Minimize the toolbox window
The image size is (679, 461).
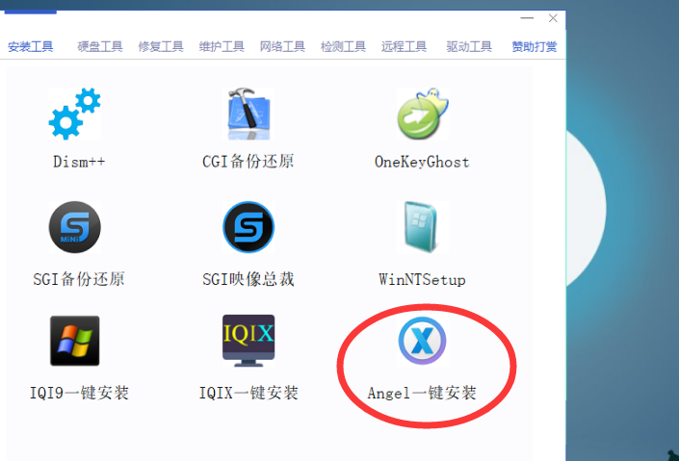pyautogui.click(x=526, y=18)
